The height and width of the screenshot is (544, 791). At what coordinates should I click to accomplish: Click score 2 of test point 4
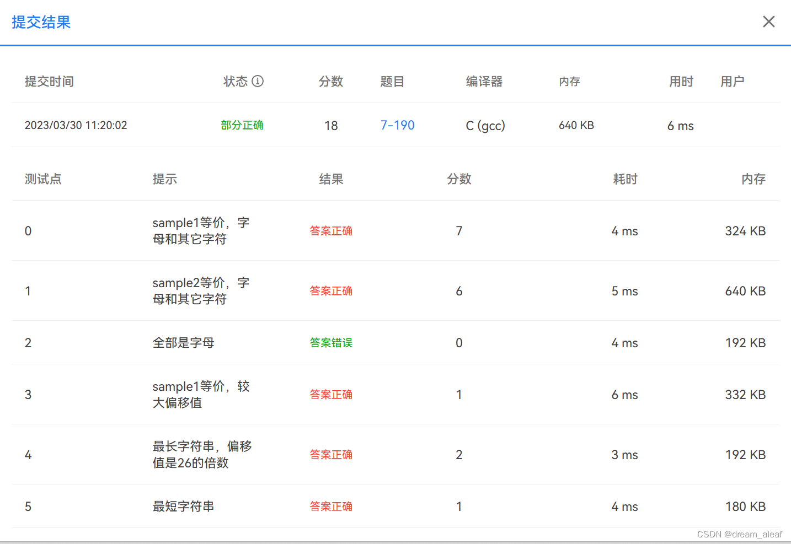point(459,455)
